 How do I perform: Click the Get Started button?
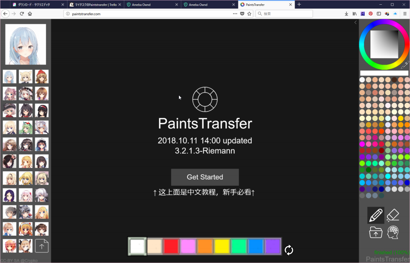click(205, 177)
